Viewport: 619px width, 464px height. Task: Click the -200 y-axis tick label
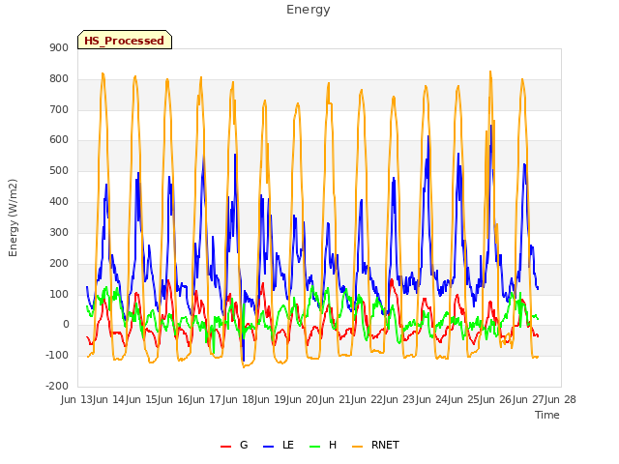[x=57, y=386]
